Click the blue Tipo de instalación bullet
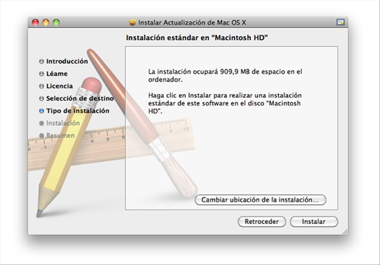This screenshot has width=380, height=265. [42, 111]
